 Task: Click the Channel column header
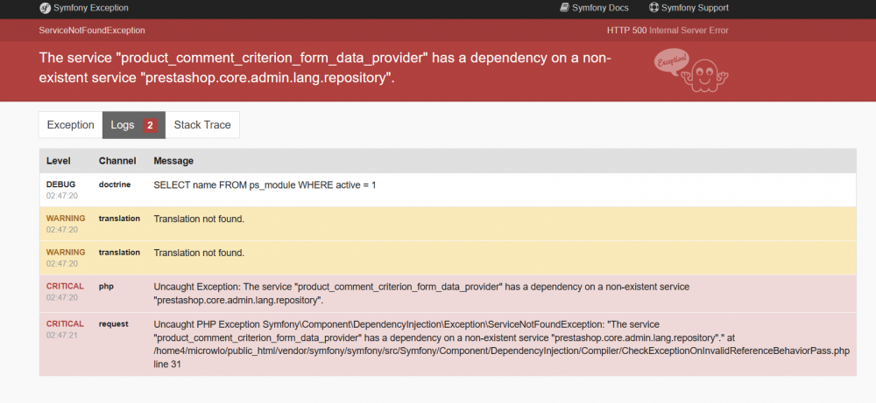[x=117, y=161]
